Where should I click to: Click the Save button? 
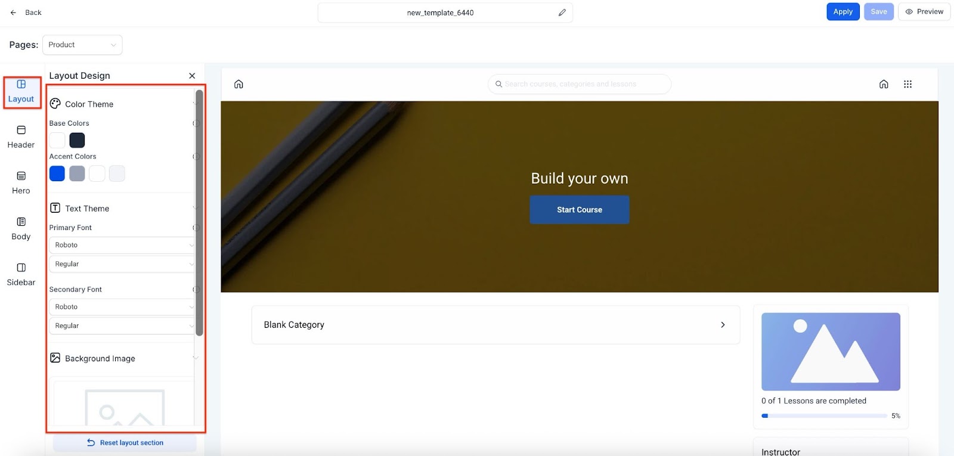click(878, 12)
